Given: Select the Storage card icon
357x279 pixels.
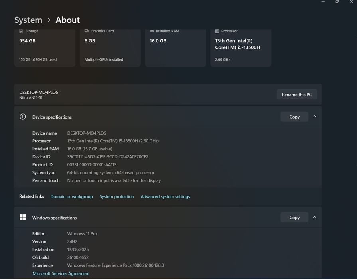Looking at the screenshot, I should (x=21, y=31).
